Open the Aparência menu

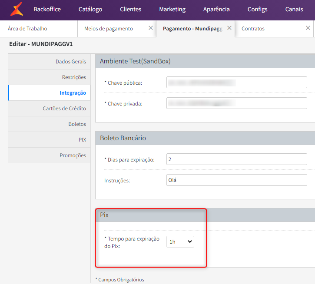(x=216, y=9)
